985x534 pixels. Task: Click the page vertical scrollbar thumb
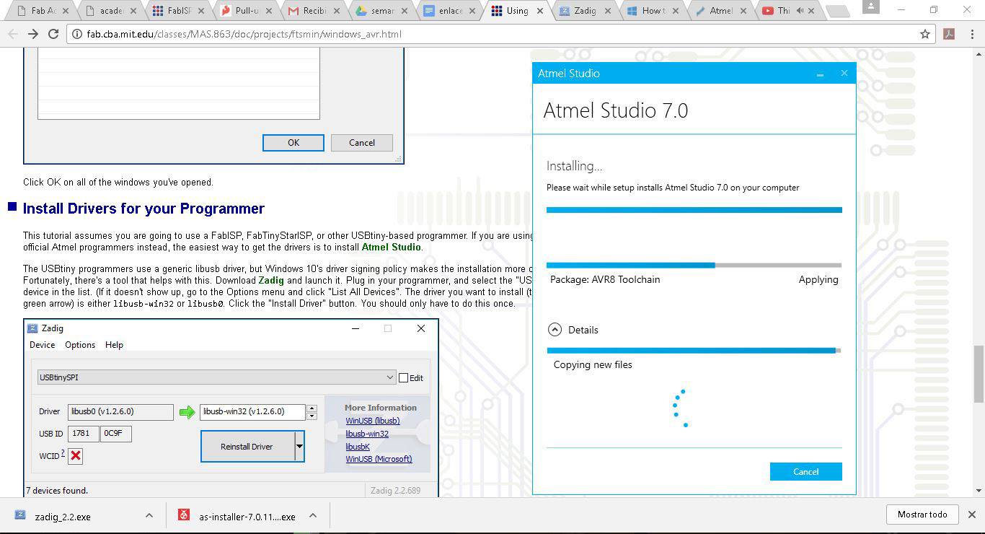[x=979, y=374]
